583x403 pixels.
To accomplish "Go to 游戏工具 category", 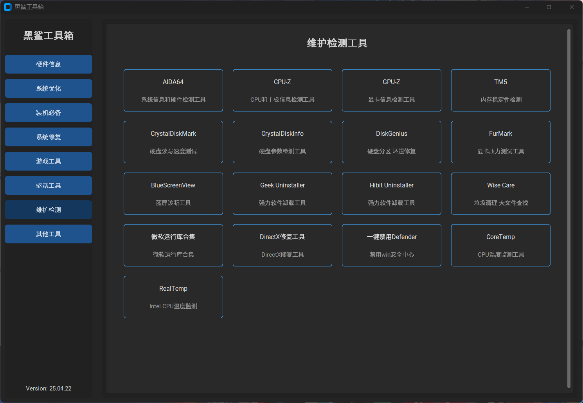I will click(49, 161).
